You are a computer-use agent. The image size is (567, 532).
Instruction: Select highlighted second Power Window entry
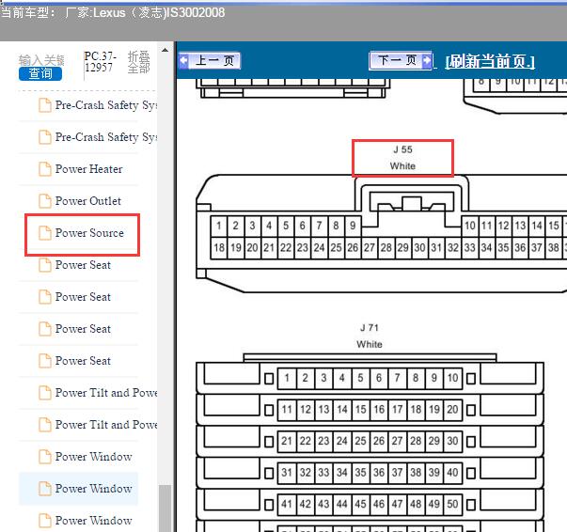pyautogui.click(x=78, y=489)
